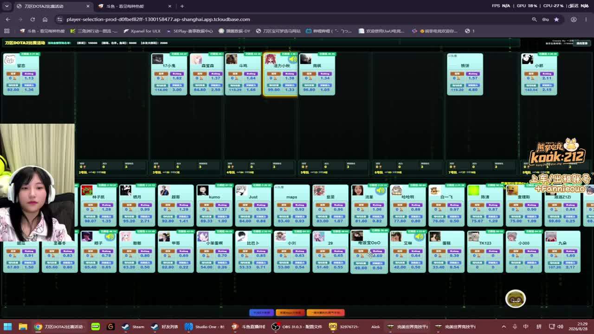Click 陈清's green avatar
The image size is (594, 334).
[473, 190]
